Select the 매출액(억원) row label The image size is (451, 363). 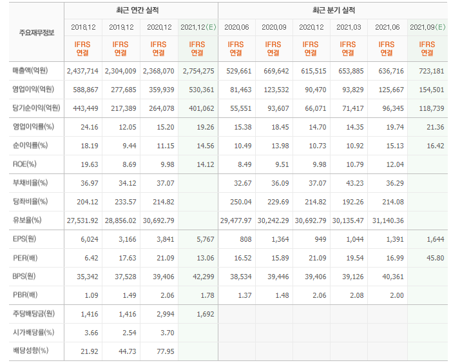pyautogui.click(x=30, y=70)
